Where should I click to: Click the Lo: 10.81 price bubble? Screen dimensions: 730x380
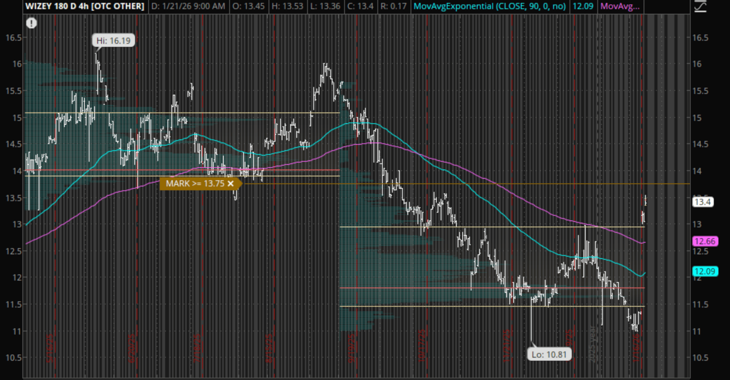[x=549, y=355]
